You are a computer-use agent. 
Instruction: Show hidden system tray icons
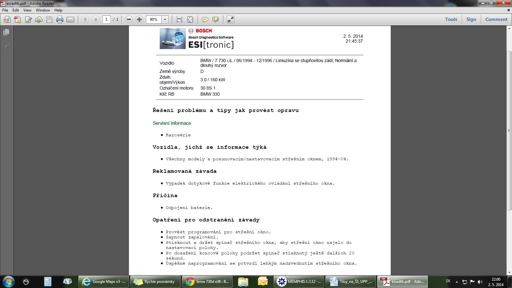[x=457, y=282]
